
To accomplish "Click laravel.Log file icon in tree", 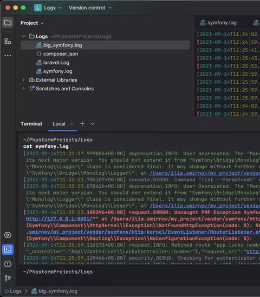I will 39,63.
